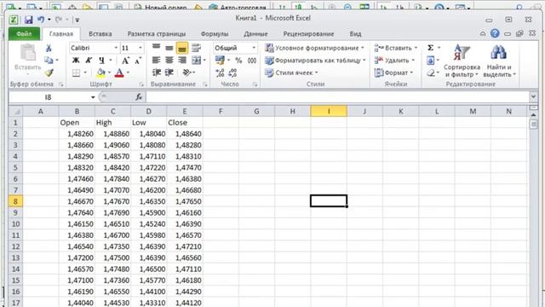Align text to middle of cell

169,48
